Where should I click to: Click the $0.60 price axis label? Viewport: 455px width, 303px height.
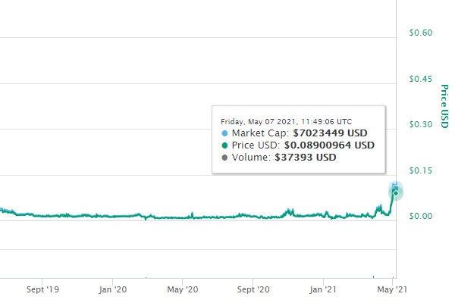tap(421, 33)
